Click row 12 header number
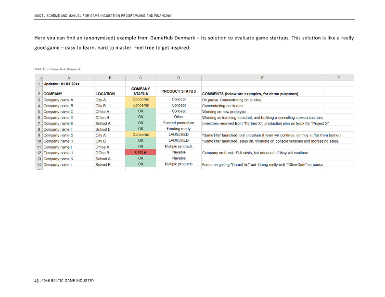Image resolution: width=385 pixels, height=297 pixels. pos(39,153)
